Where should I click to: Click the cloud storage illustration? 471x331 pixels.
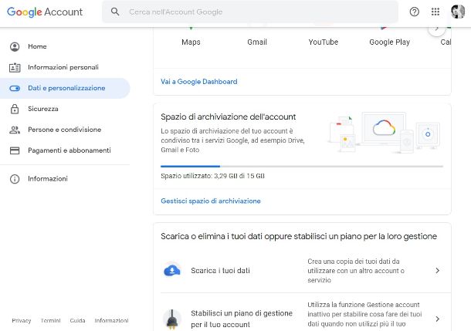click(385, 133)
